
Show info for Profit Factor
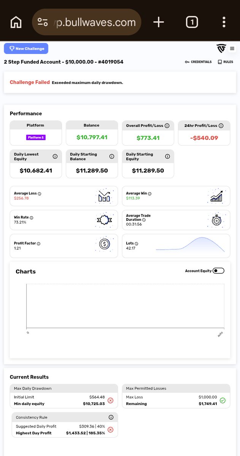point(38,244)
